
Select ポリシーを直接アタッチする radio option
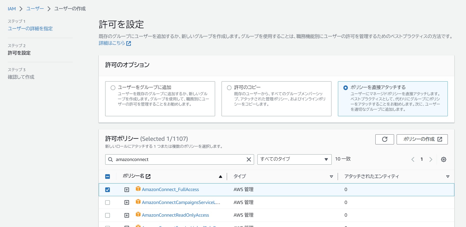345,88
